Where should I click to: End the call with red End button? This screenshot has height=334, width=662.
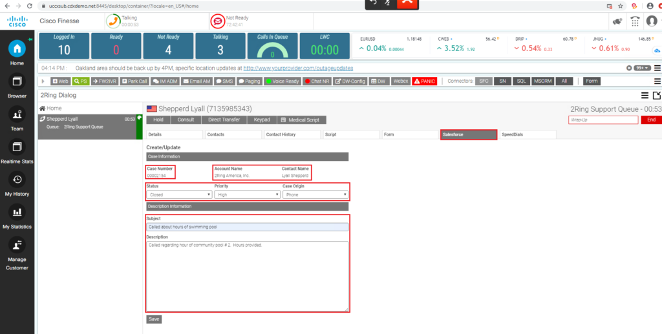652,120
